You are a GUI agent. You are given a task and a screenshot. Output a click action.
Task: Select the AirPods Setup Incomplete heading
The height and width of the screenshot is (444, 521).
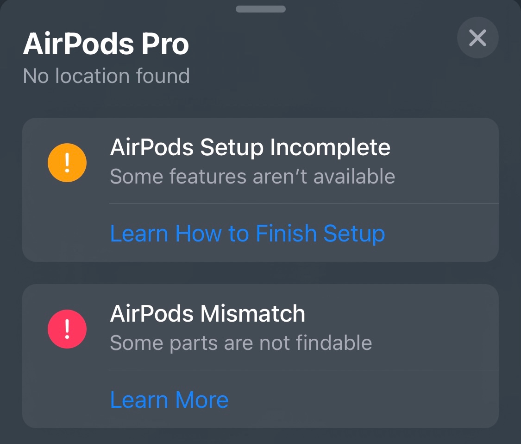(250, 147)
